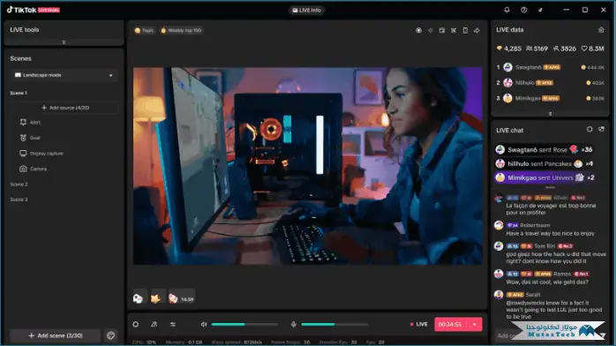The width and height of the screenshot is (616, 346).
Task: Pop out the LIVE chat window icon
Action: point(601,129)
